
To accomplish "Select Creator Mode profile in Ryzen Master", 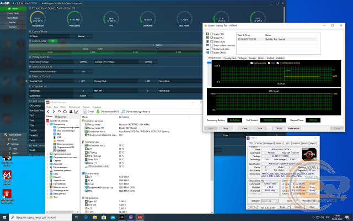I will tap(13, 13).
